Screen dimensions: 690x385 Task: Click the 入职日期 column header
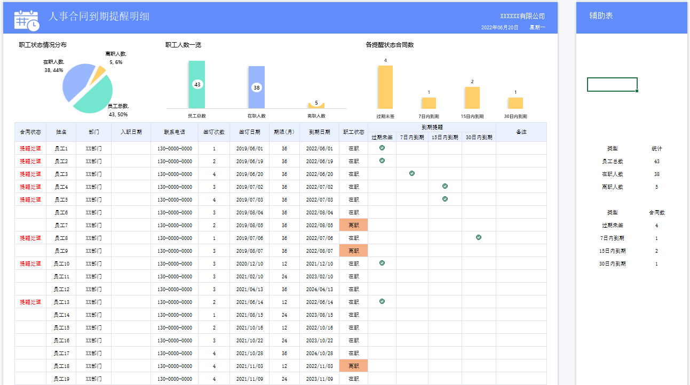(x=131, y=132)
